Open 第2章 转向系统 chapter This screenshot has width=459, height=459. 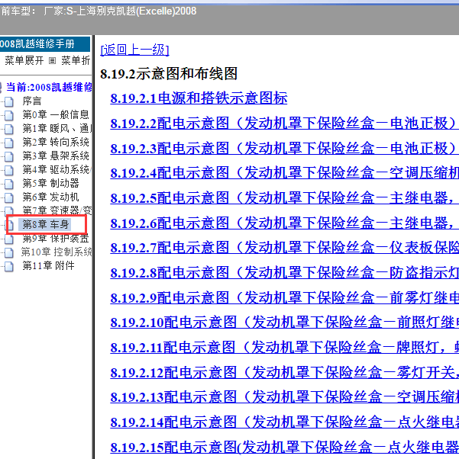point(56,142)
